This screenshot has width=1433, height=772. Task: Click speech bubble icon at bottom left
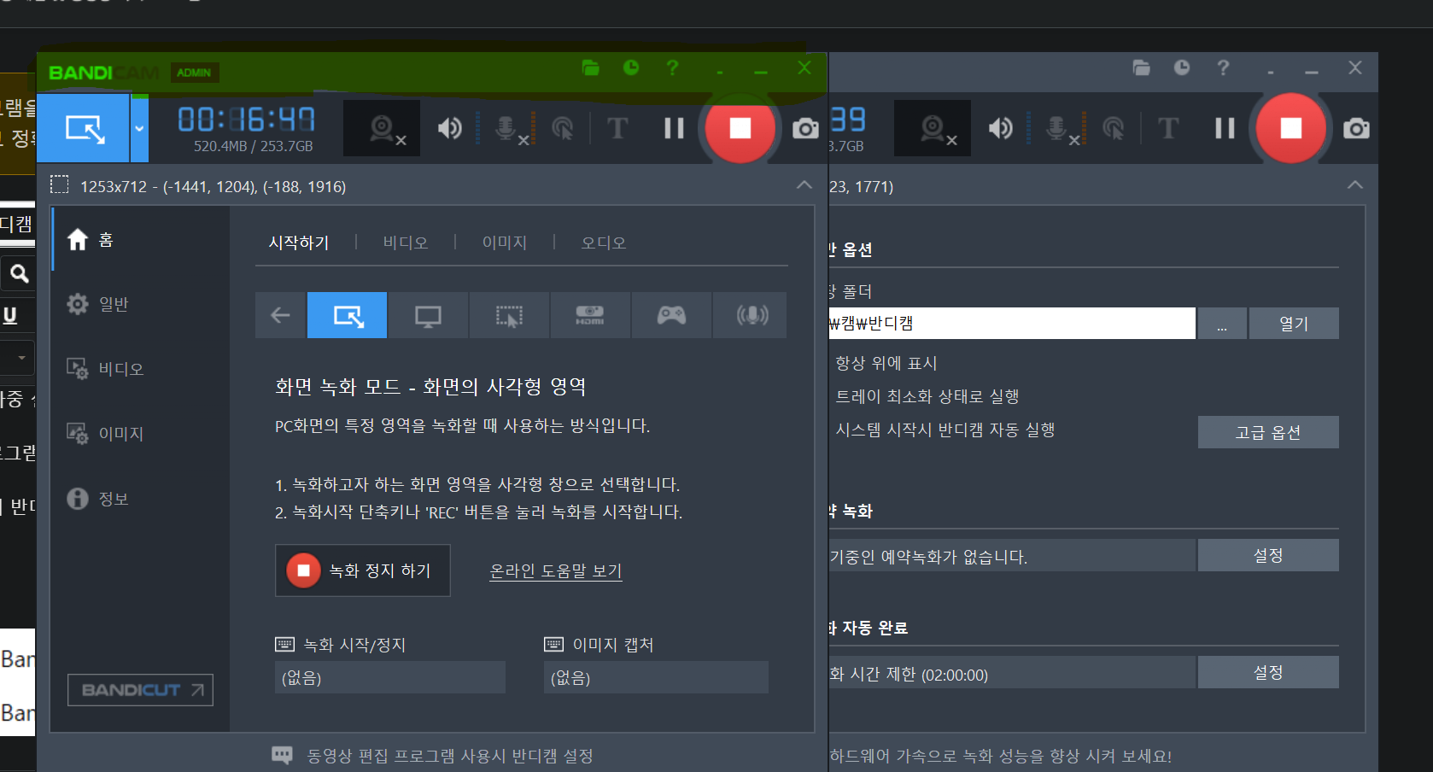tap(282, 755)
